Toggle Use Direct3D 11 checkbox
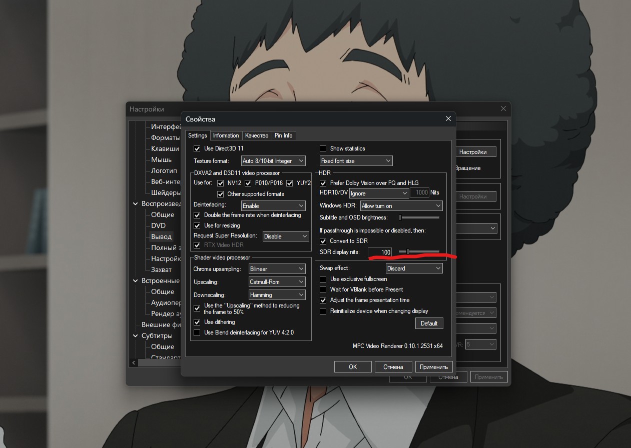This screenshot has height=448, width=631. tap(197, 148)
